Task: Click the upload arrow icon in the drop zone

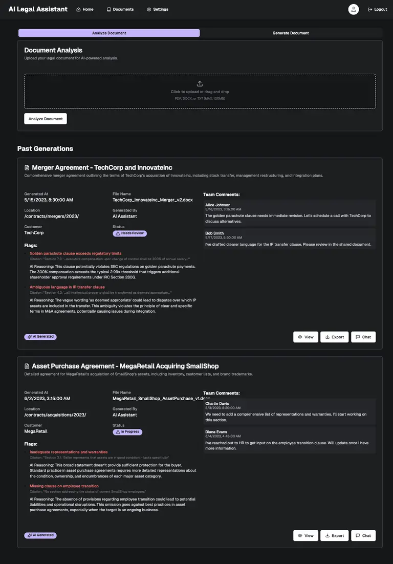Action: 200,84
